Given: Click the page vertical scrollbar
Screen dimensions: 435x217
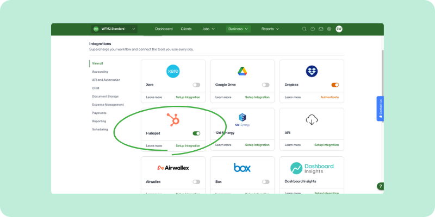Looking at the screenshot, I should pos(383,86).
